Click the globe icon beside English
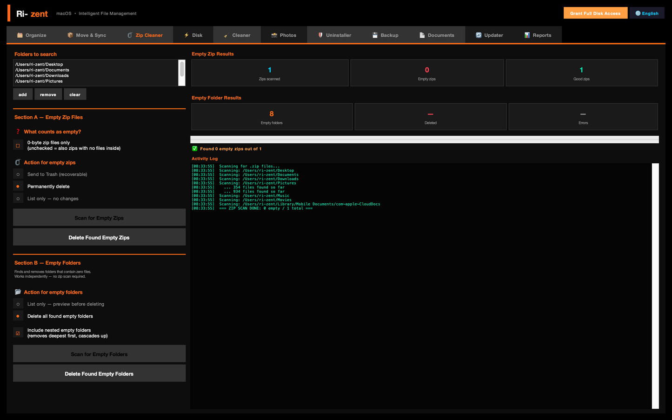The height and width of the screenshot is (420, 672). point(638,13)
